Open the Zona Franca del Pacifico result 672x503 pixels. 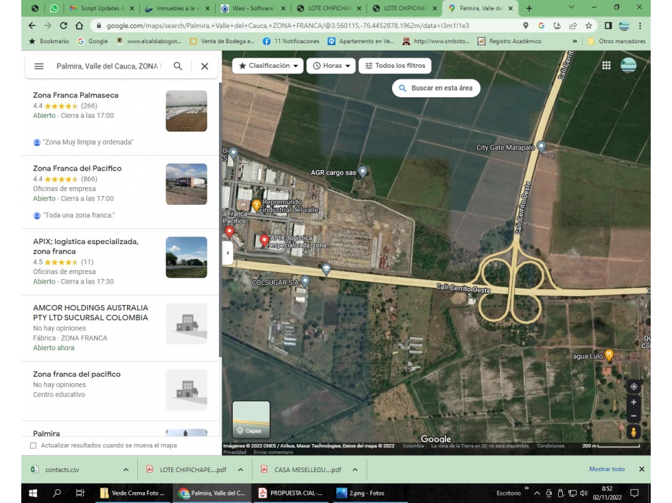click(120, 192)
